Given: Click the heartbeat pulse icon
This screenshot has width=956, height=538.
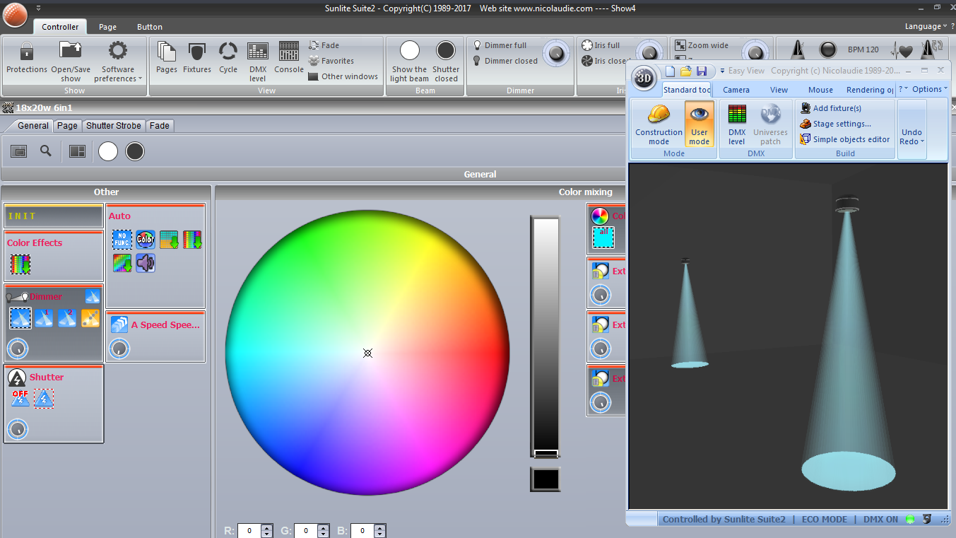Looking at the screenshot, I should coord(902,50).
